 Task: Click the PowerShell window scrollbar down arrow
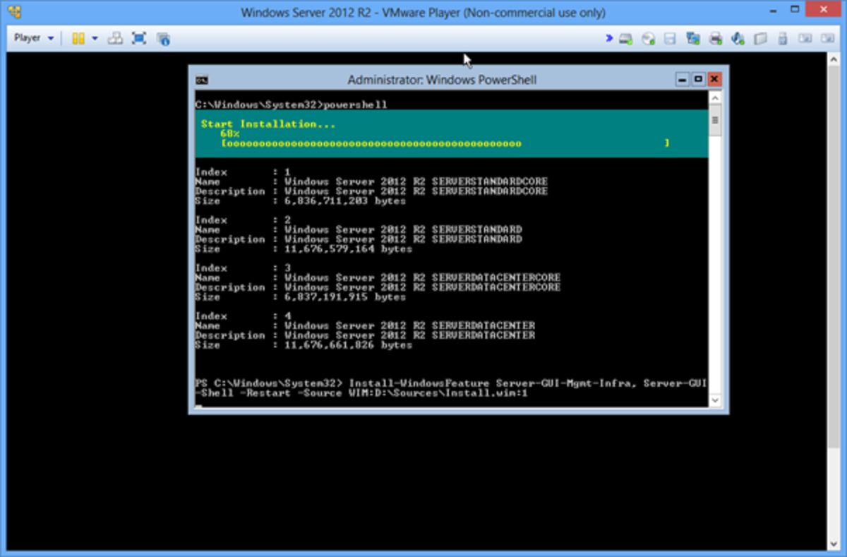click(714, 400)
